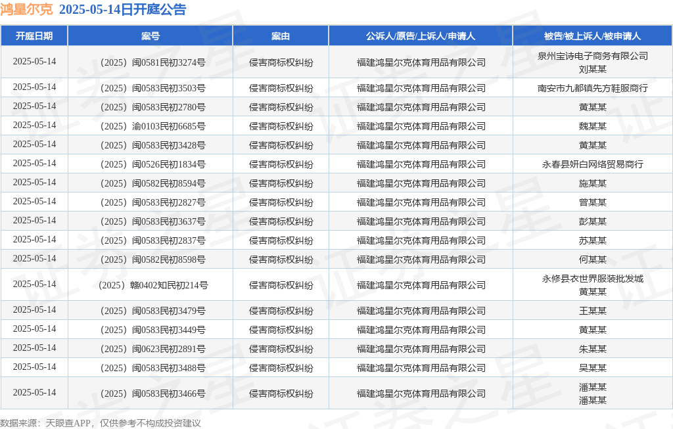Click the 公诉人/原告/上诉人/申请人 column header
Screen dimensions: 673x429
point(421,36)
